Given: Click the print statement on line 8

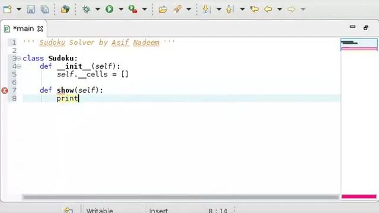Looking at the screenshot, I should pos(67,98).
